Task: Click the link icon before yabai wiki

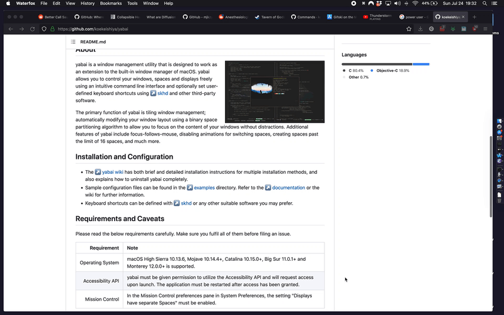Action: pyautogui.click(x=98, y=172)
